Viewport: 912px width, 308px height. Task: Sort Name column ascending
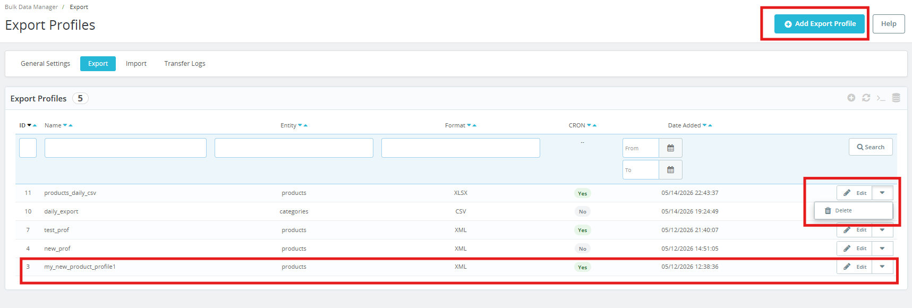(70, 125)
